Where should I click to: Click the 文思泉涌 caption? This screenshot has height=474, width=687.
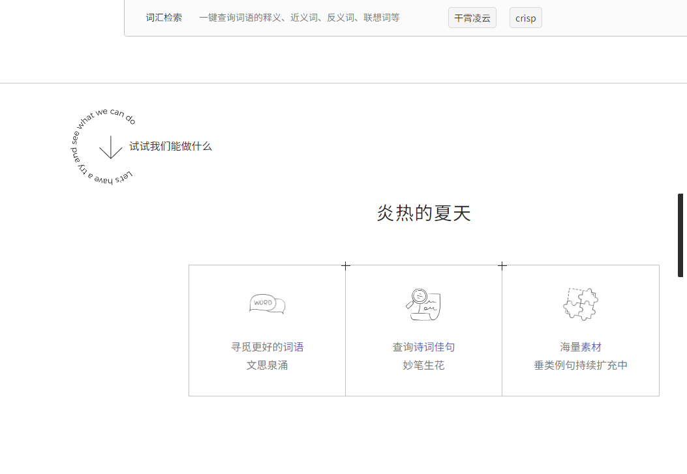267,365
